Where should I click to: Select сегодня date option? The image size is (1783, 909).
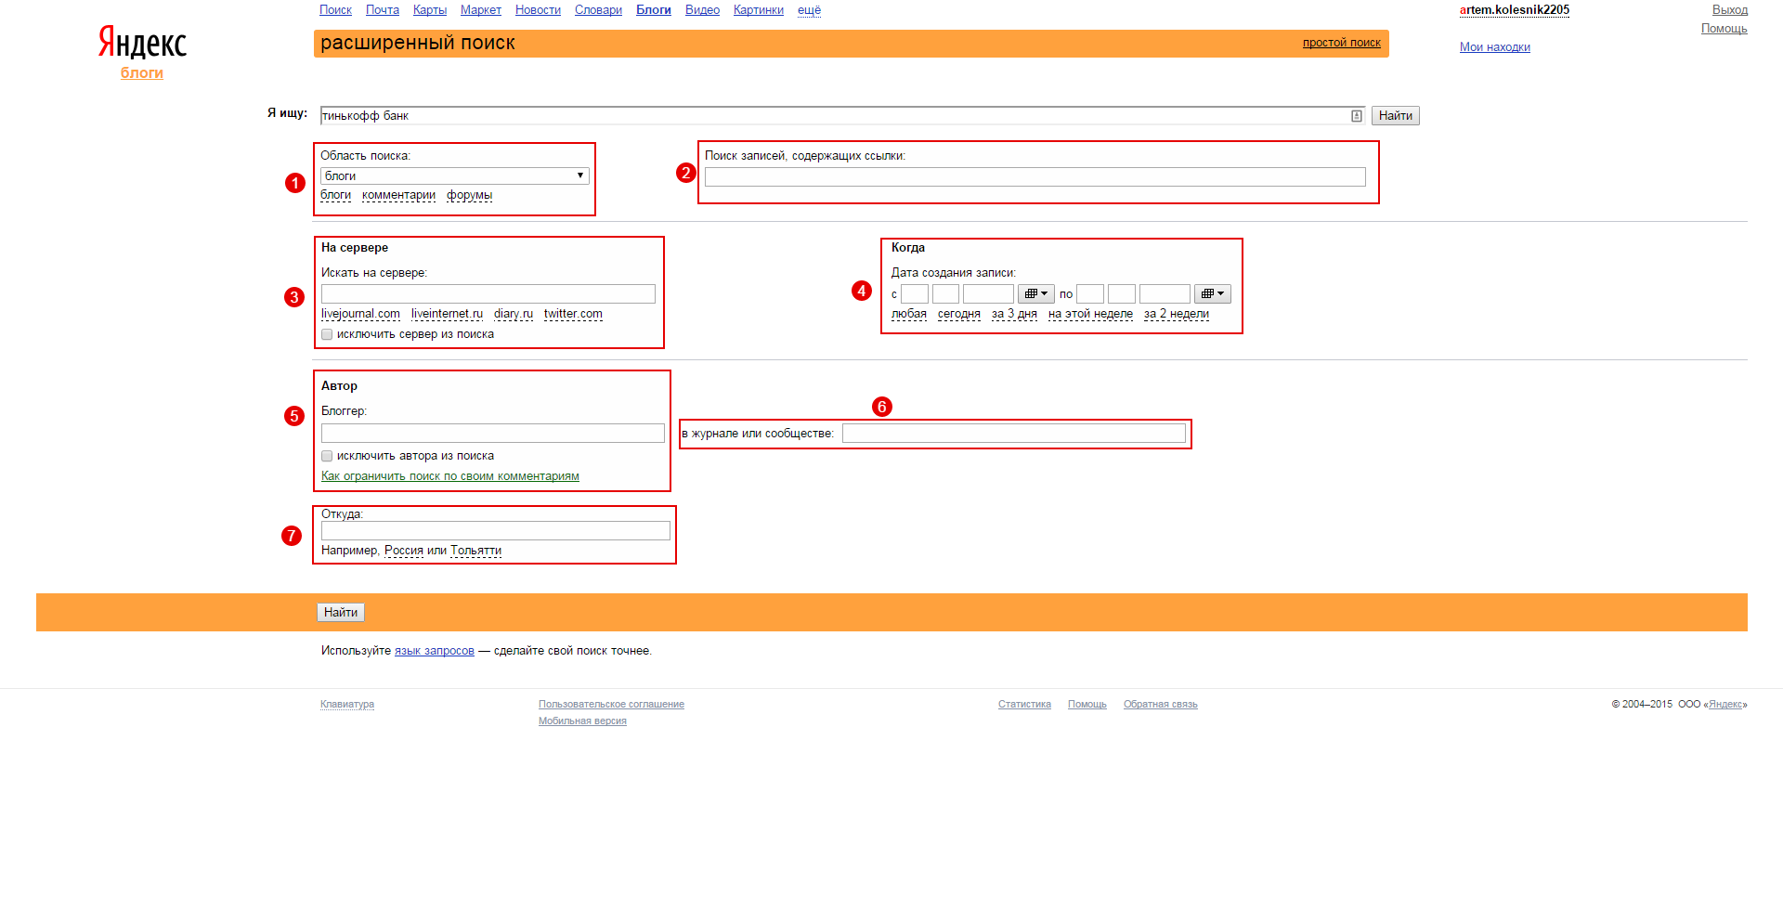pyautogui.click(x=959, y=314)
